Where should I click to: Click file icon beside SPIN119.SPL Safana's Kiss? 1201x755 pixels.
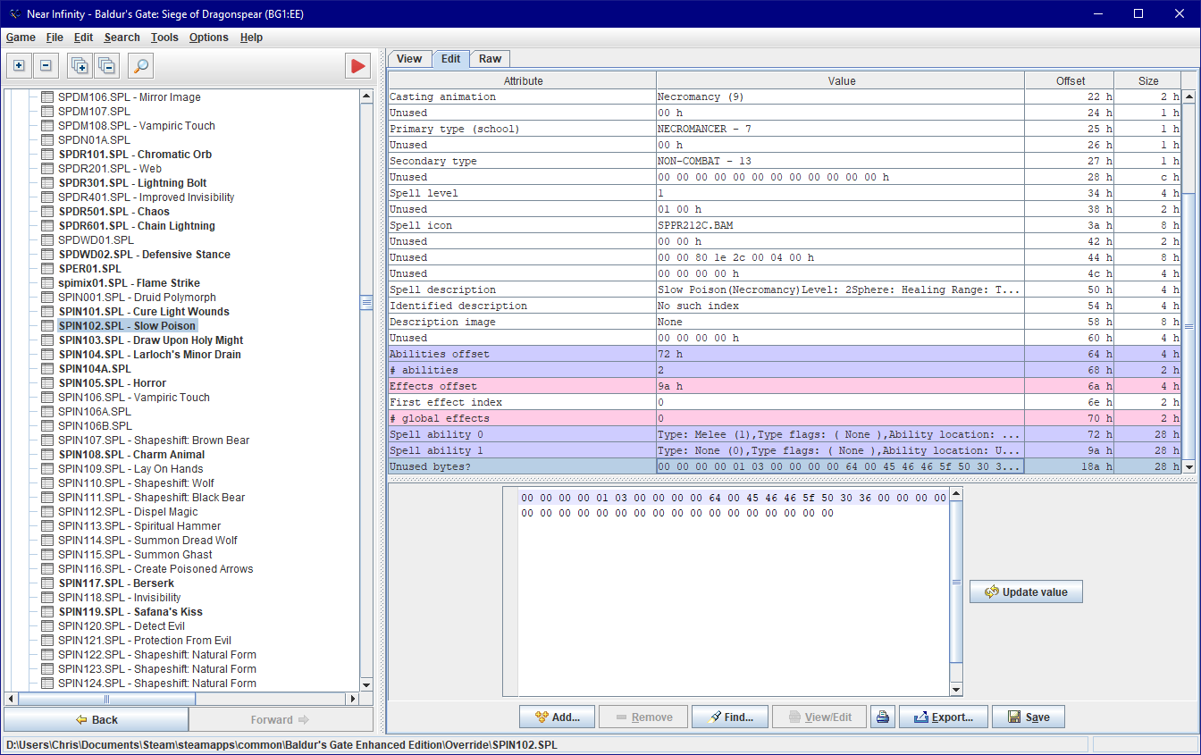(x=48, y=612)
